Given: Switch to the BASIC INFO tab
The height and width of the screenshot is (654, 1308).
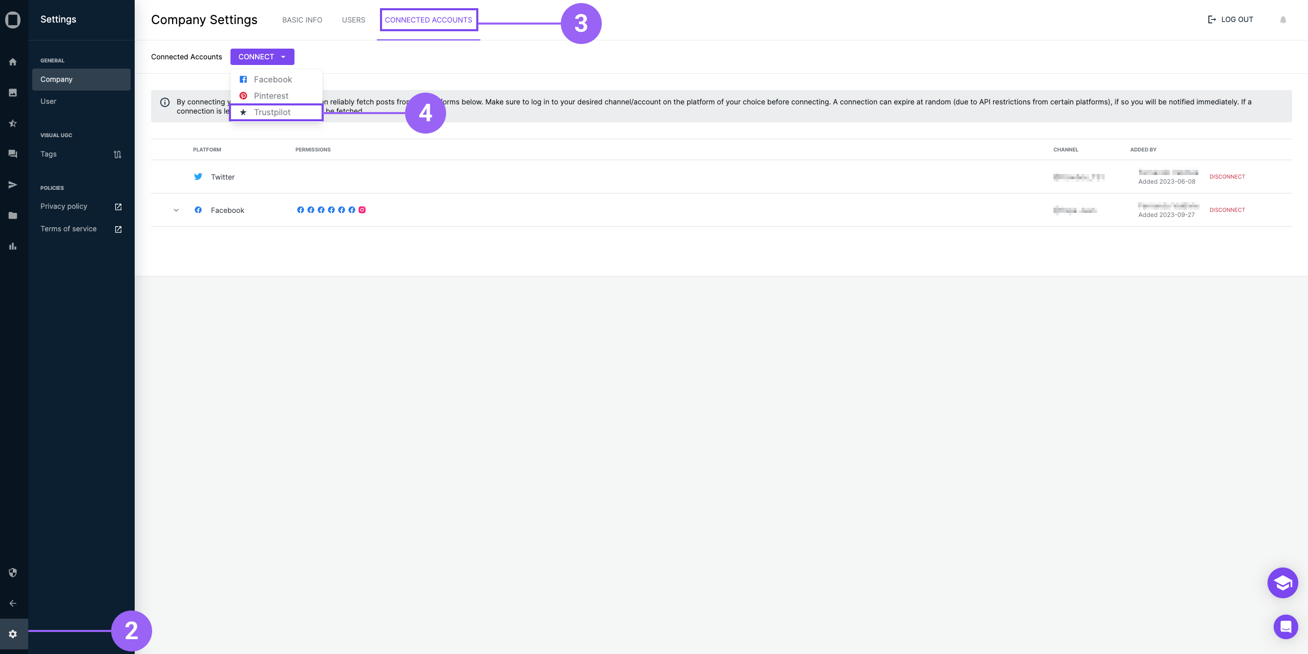Looking at the screenshot, I should point(302,20).
